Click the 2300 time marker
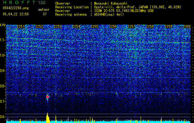Screen dimensions: 194x123 pyautogui.click(x=187, y=26)
